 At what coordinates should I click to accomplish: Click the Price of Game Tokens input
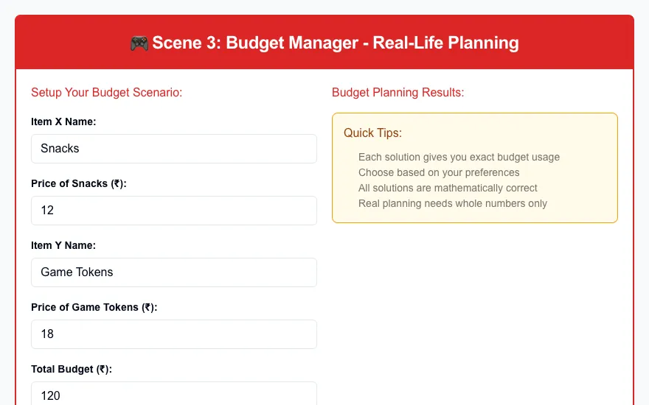coord(174,334)
